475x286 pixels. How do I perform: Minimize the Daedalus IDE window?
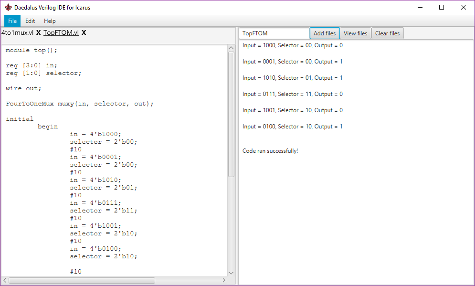pos(420,8)
